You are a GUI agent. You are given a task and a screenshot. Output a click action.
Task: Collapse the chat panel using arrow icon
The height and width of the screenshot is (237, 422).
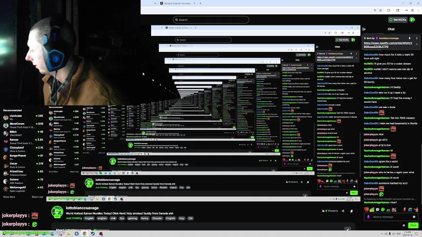[x=364, y=29]
